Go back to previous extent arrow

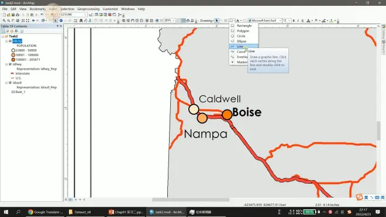[33, 20]
